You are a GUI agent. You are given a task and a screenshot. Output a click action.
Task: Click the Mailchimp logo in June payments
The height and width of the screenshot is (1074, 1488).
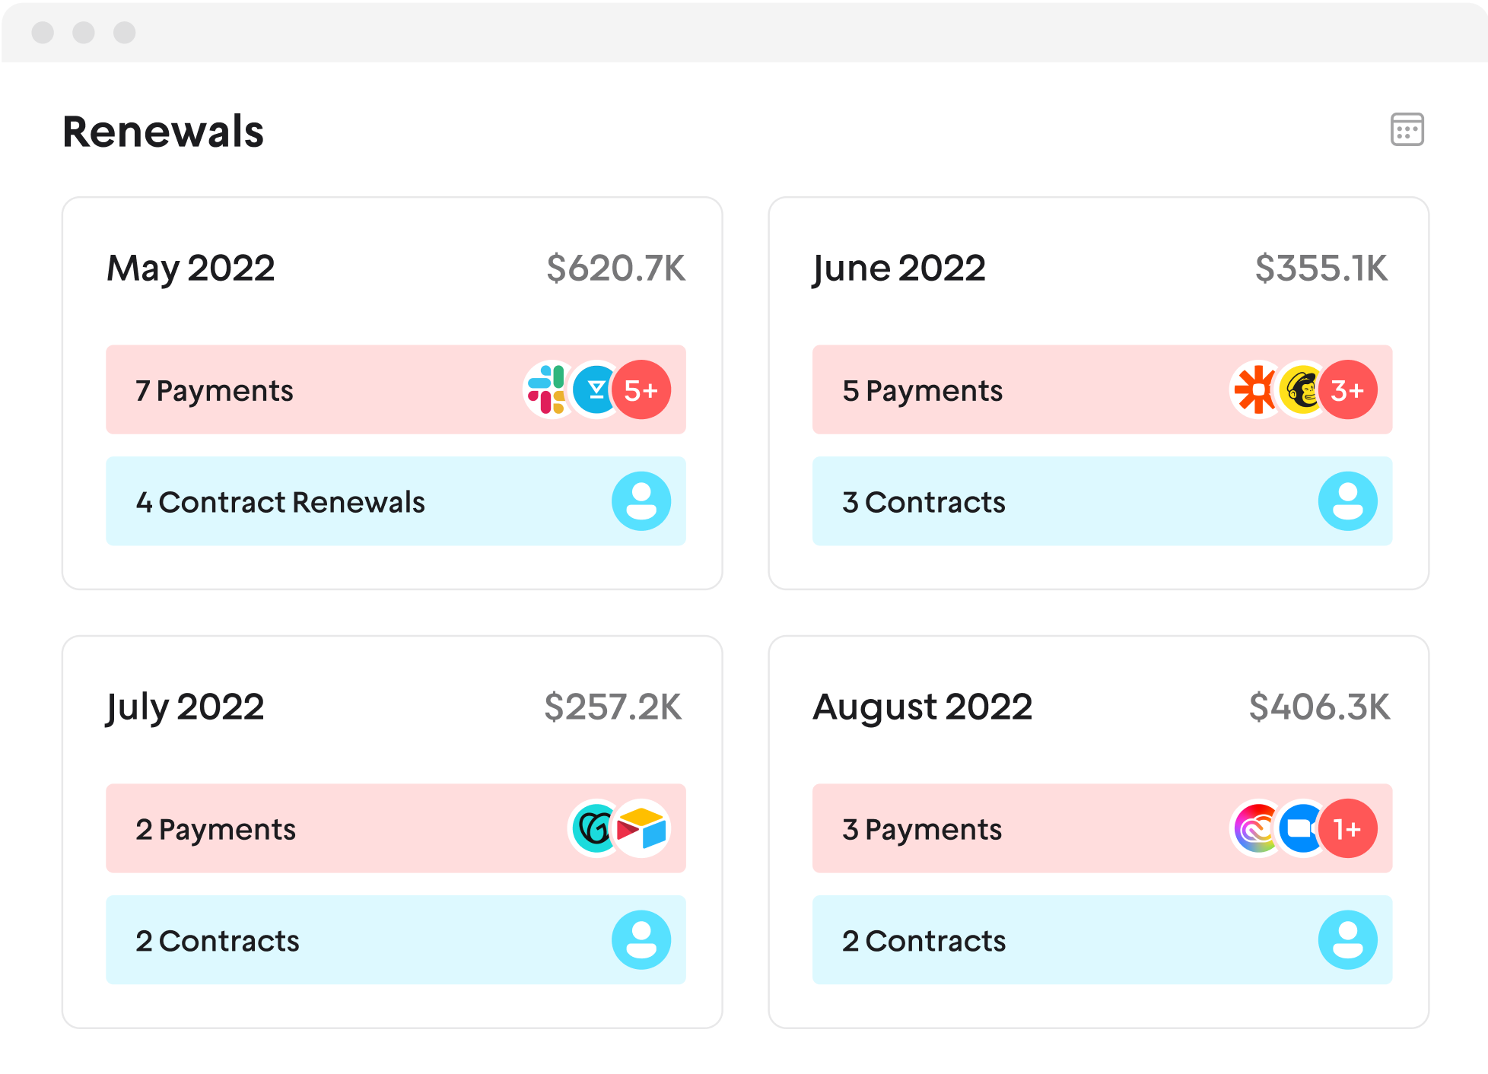(x=1302, y=389)
